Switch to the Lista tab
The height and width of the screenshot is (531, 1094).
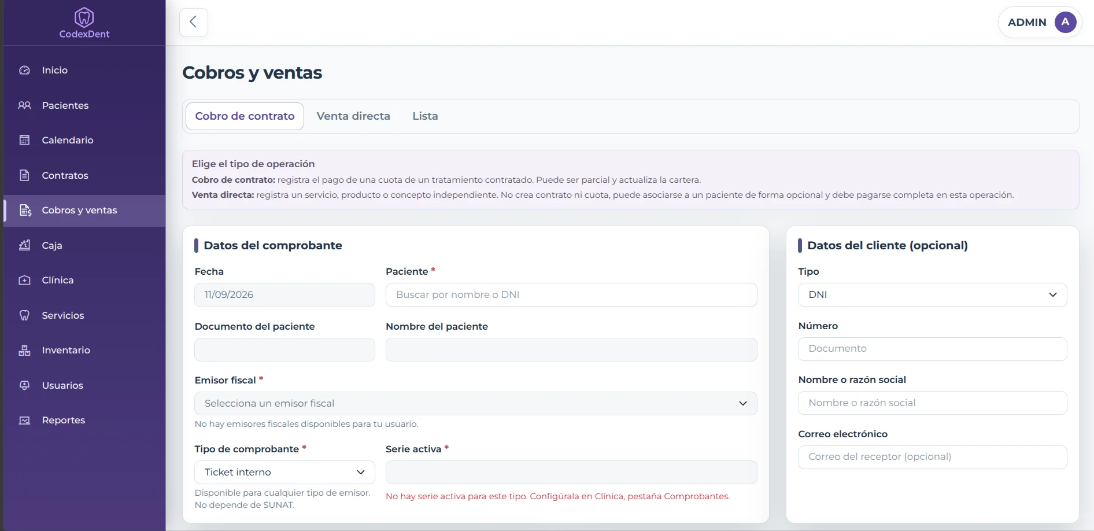tap(425, 116)
